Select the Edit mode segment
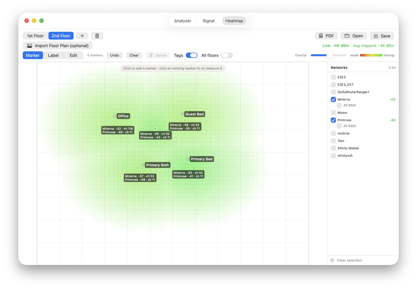The height and width of the screenshot is (289, 417). pos(73,55)
